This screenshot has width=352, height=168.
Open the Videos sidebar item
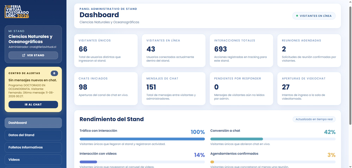coord(33,160)
